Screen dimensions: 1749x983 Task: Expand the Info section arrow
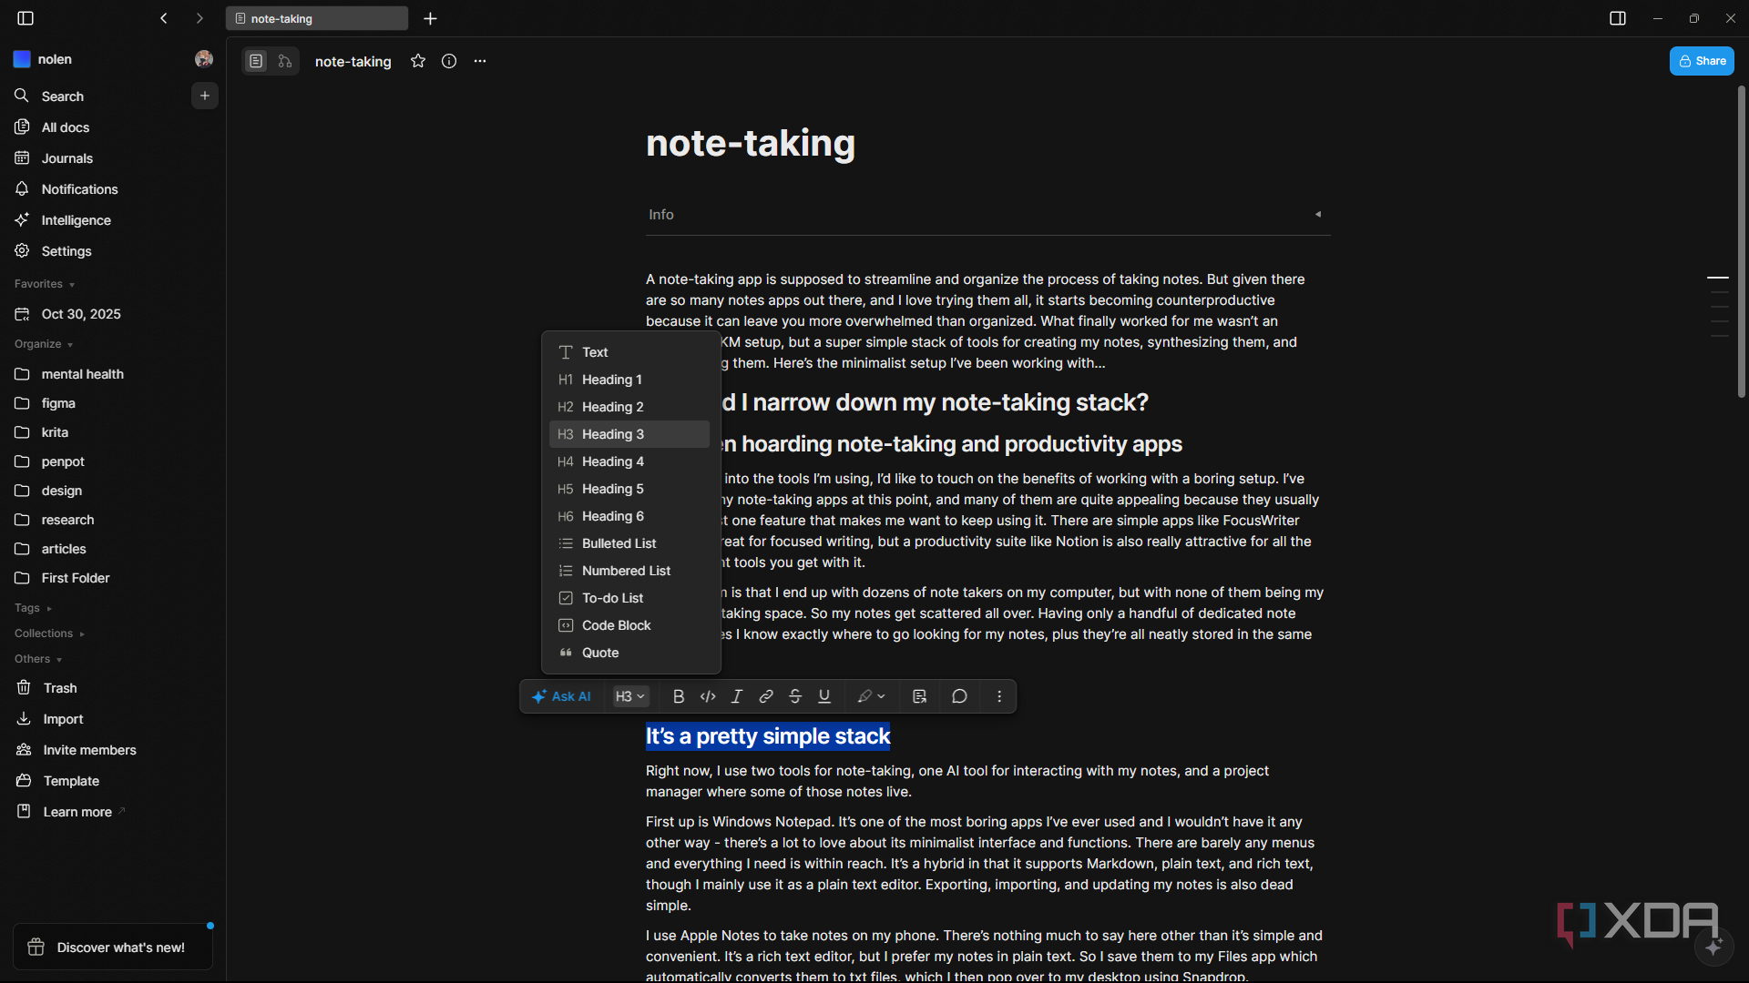pos(1318,215)
